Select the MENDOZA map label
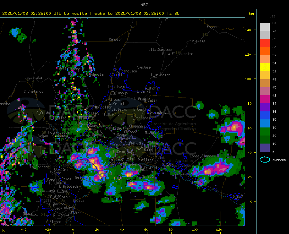The image size is (289, 234). (x=86, y=118)
